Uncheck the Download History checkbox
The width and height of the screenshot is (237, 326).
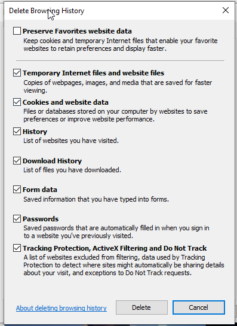click(x=17, y=161)
